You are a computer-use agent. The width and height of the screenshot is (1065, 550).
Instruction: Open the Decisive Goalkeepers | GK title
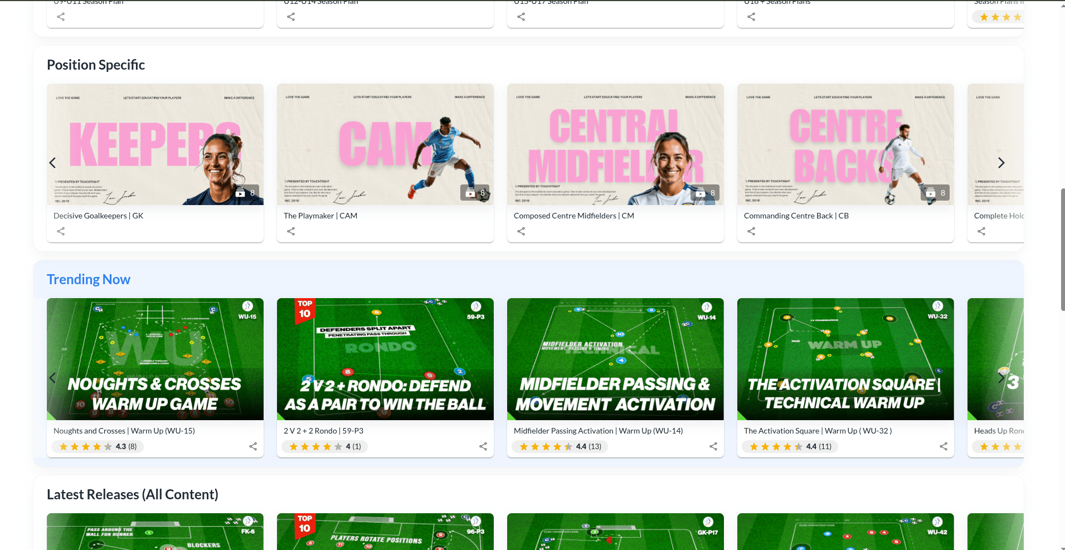click(99, 216)
